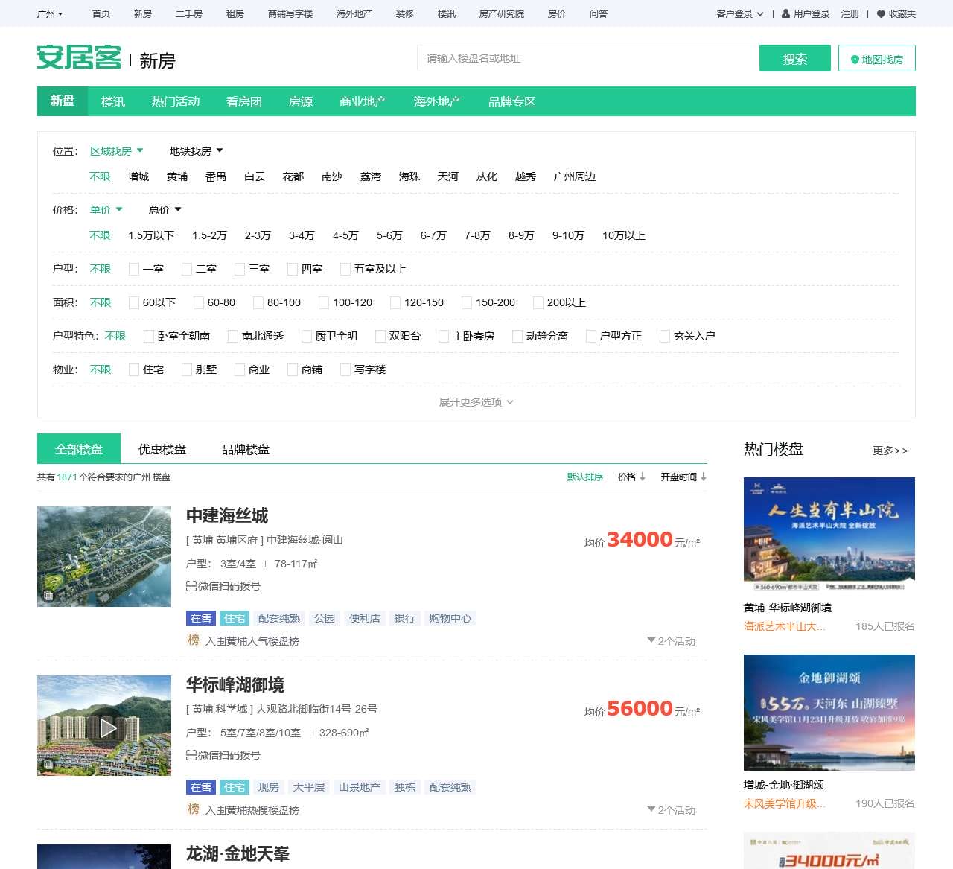Open the 中建海丝城 listing title

coord(227,515)
